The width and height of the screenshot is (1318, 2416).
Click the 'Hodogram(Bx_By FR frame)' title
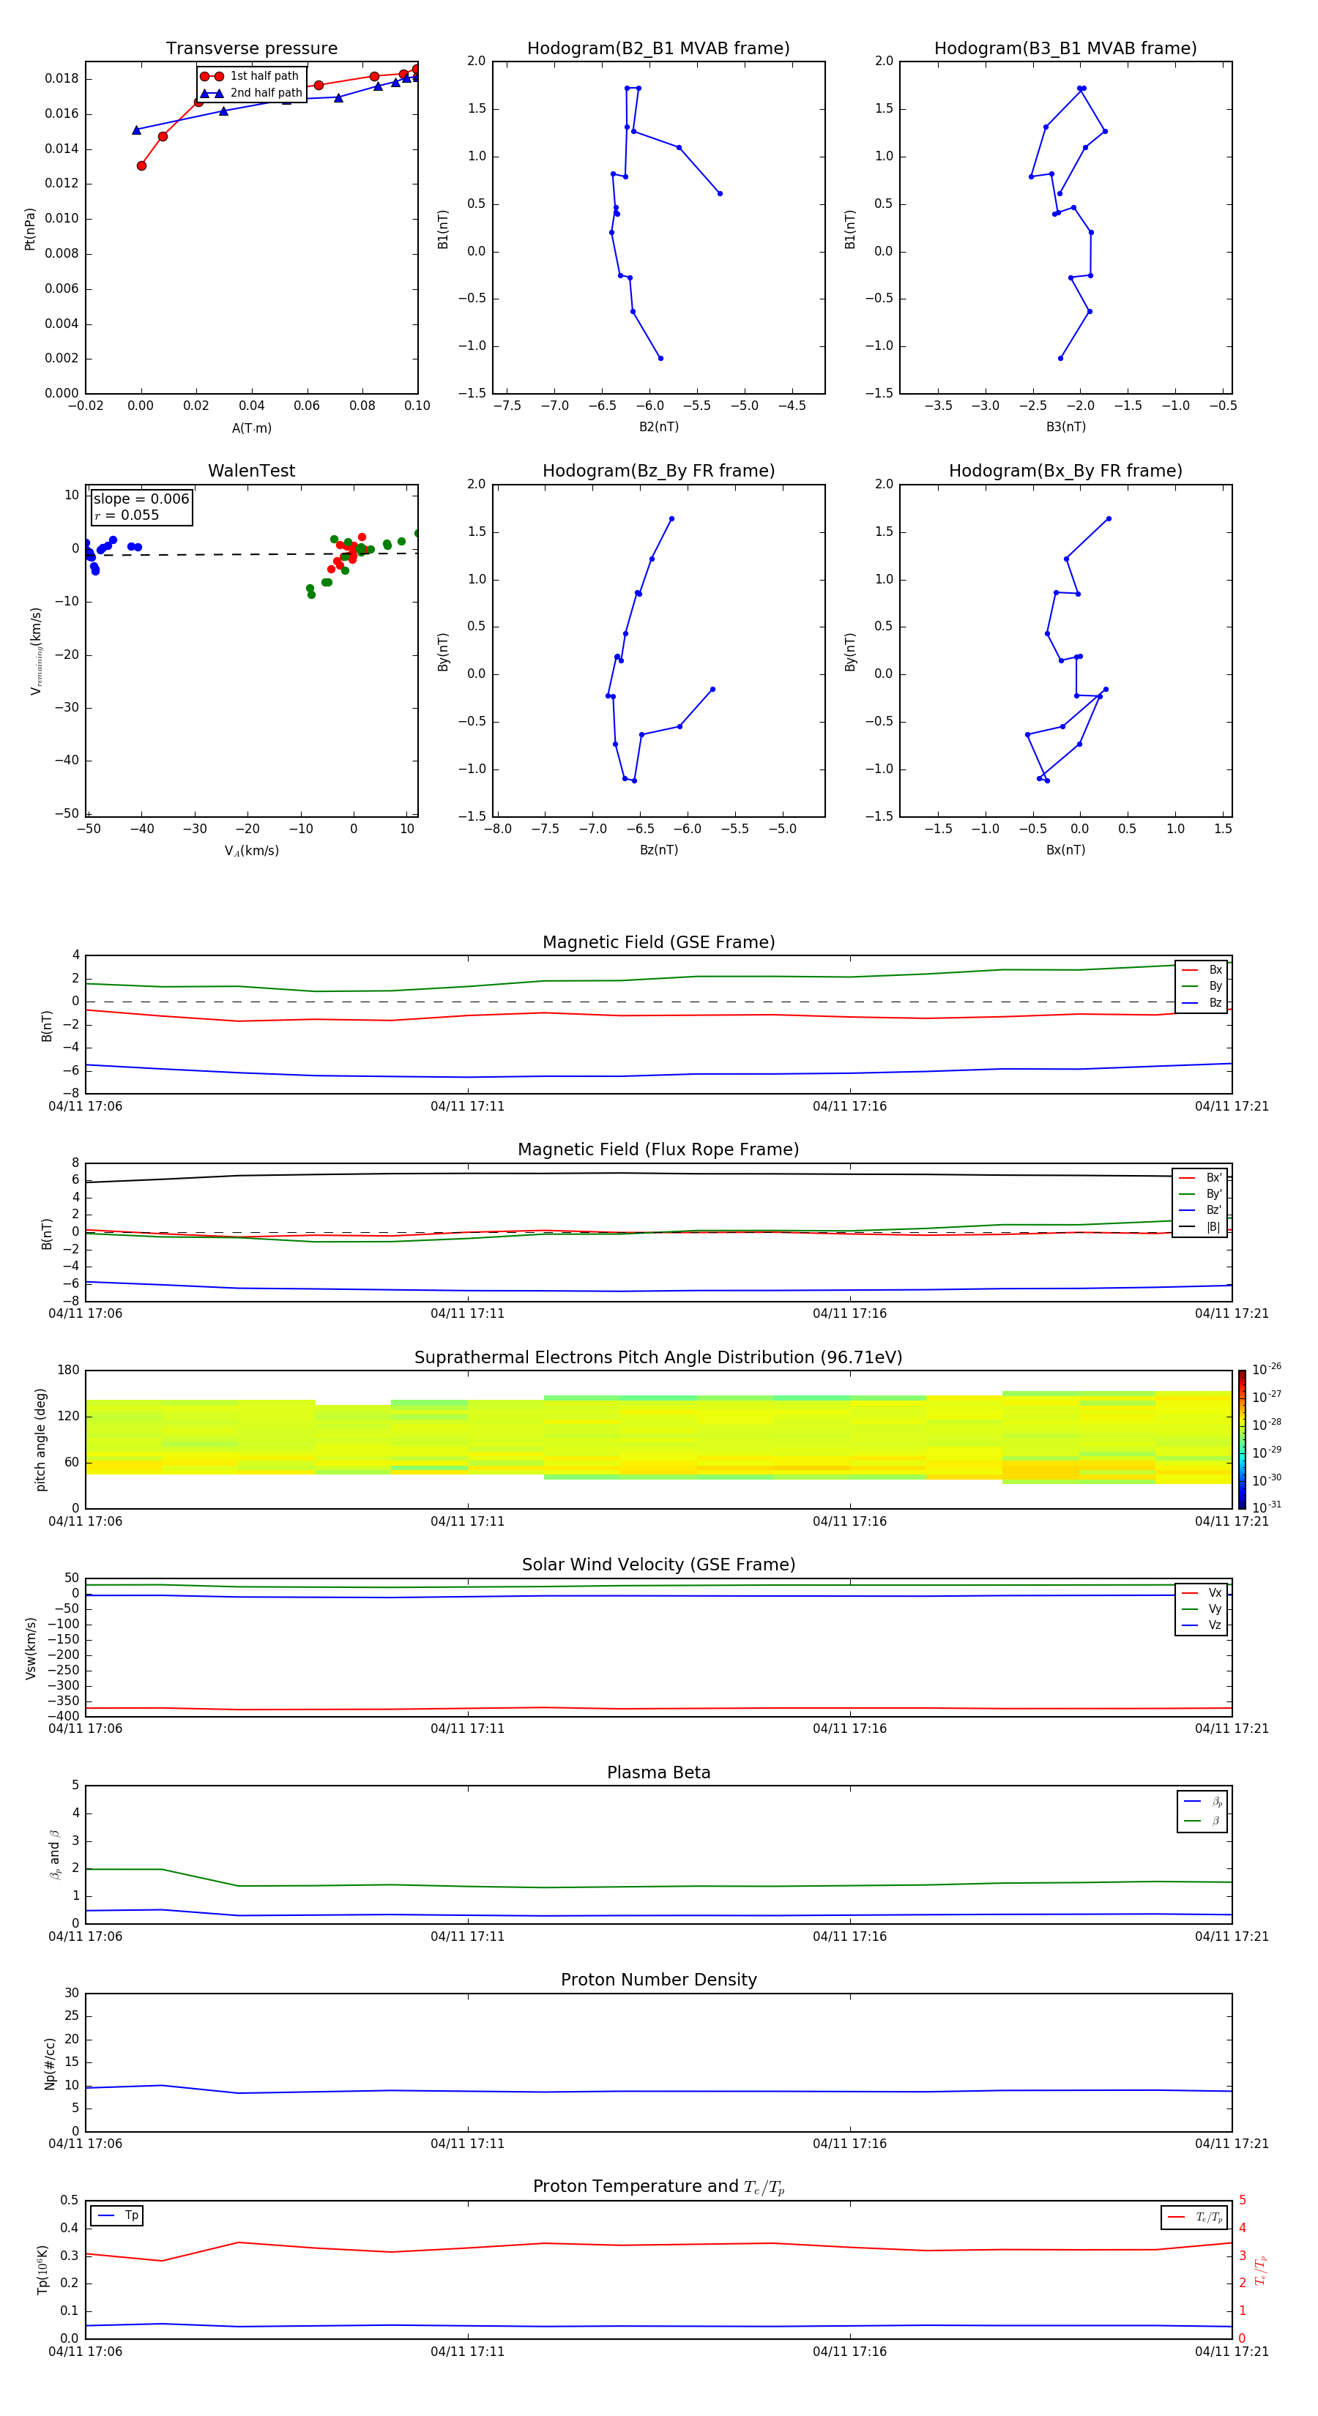tap(1065, 471)
